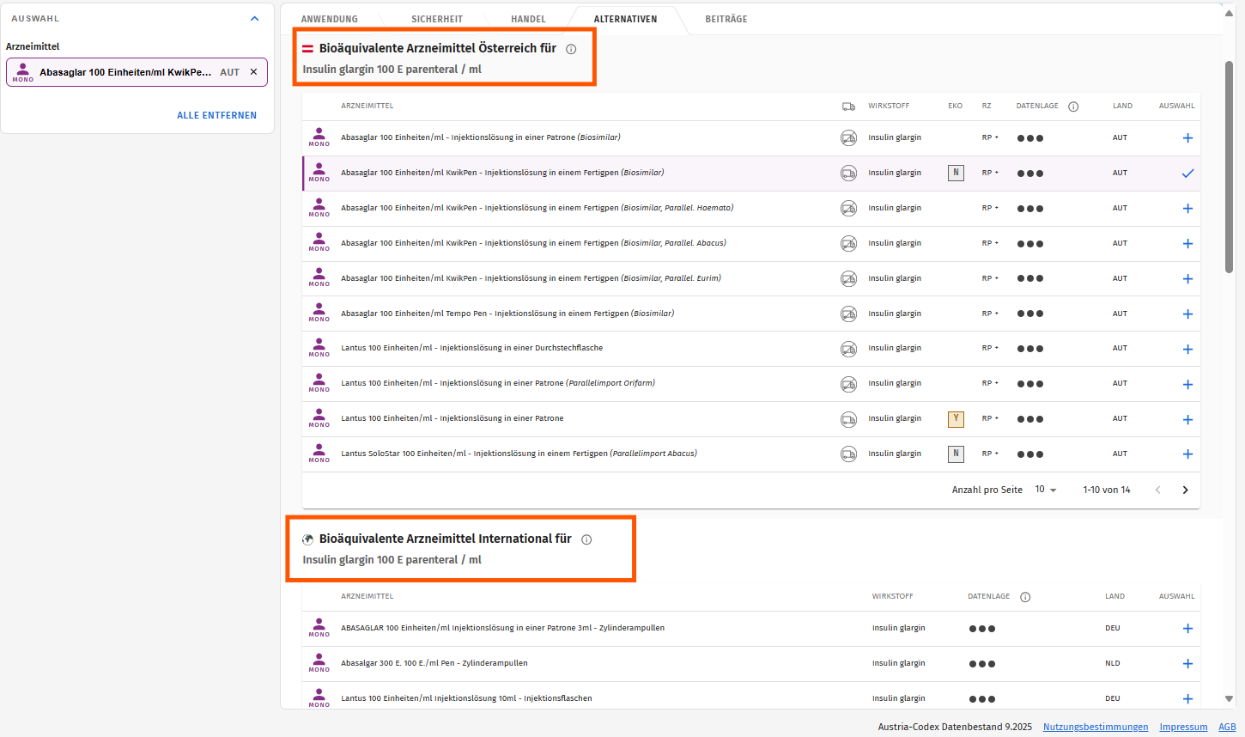1245x737 pixels.
Task: Go to previous page of results
Action: [1157, 490]
